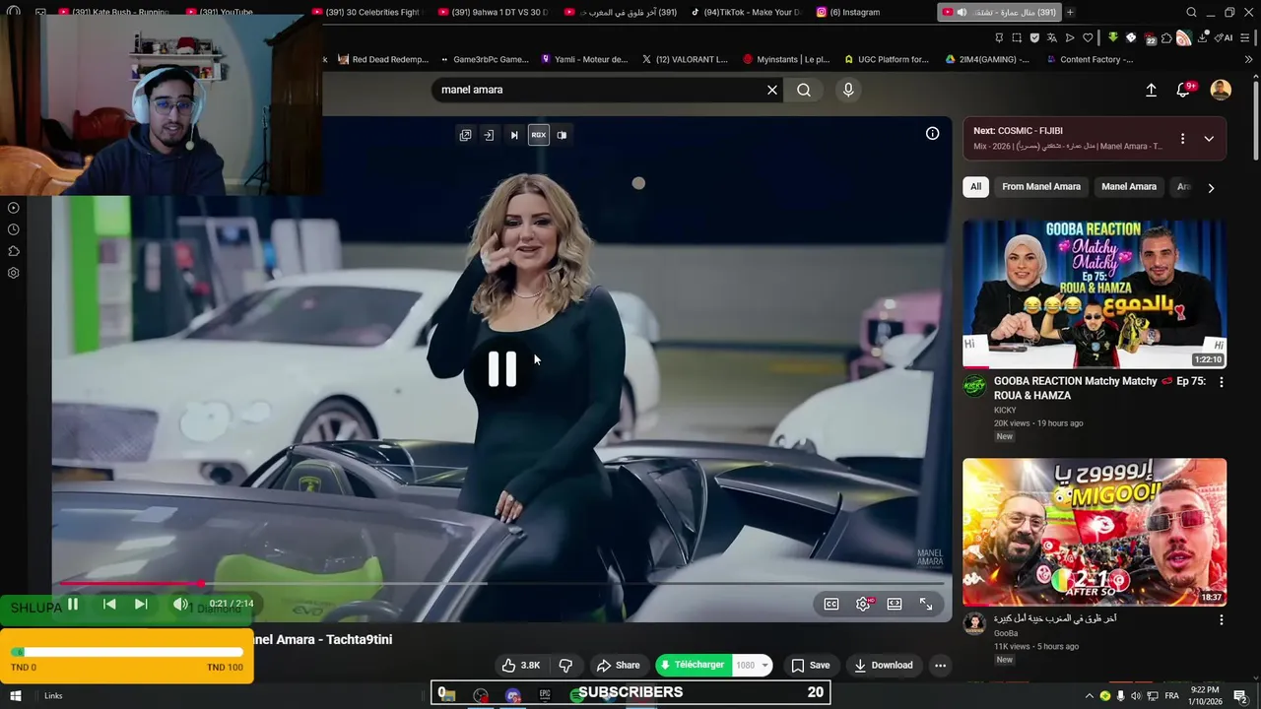This screenshot has height=709, width=1261.
Task: Click the side-panel icon in the overlay toolbar
Action: pyautogui.click(x=562, y=135)
